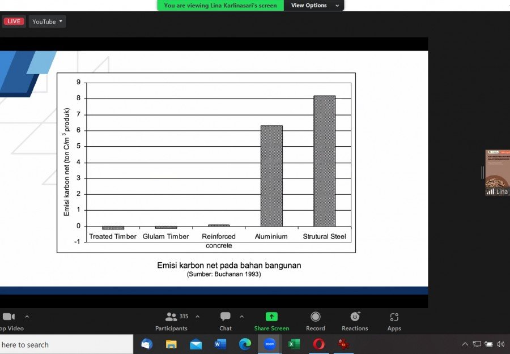
Task: Click the Aluminium bar in chart
Action: (271, 176)
